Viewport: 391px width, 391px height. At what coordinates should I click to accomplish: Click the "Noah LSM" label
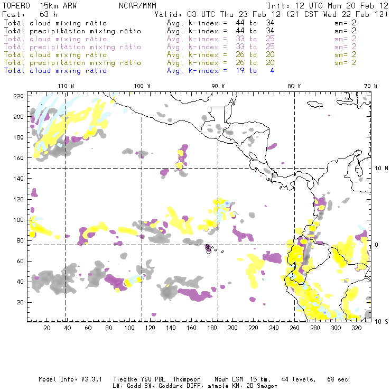pos(229,379)
